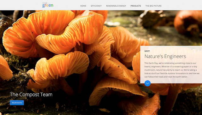202x115 pixels.
Task: Open the PRODUCTS navigation tab
Action: point(136,6)
